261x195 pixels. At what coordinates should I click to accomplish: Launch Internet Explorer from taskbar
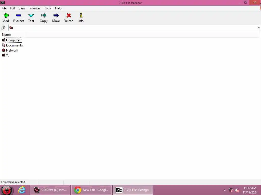(22, 190)
